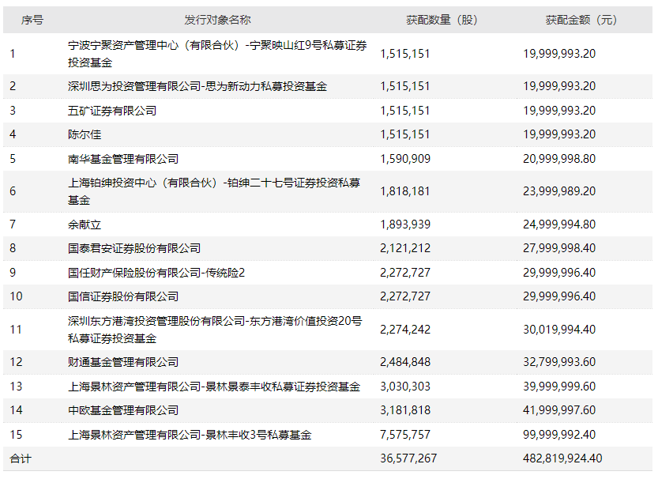This screenshot has height=479, width=658.
Task: Click quantity 2,484,848 for 财通基金
Action: point(405,362)
